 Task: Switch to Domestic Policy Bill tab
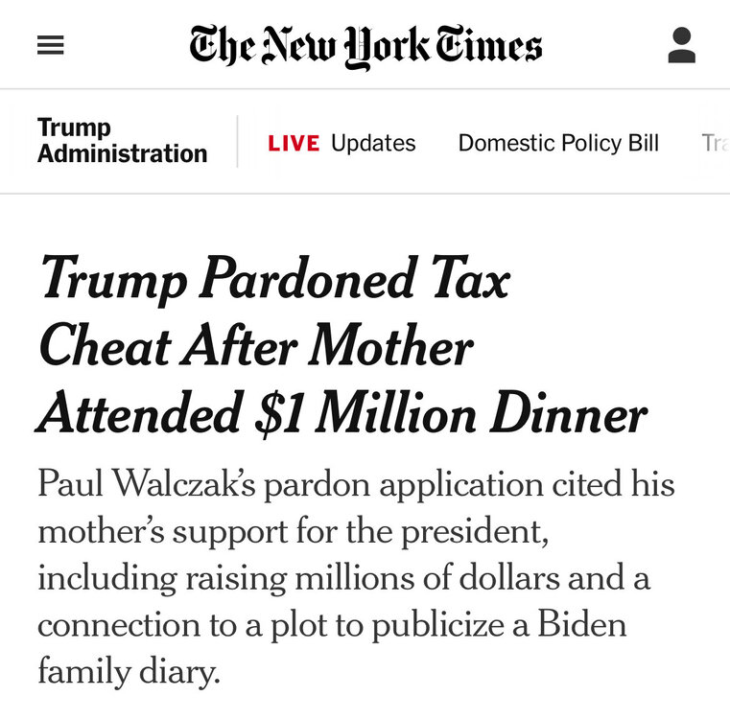(558, 144)
